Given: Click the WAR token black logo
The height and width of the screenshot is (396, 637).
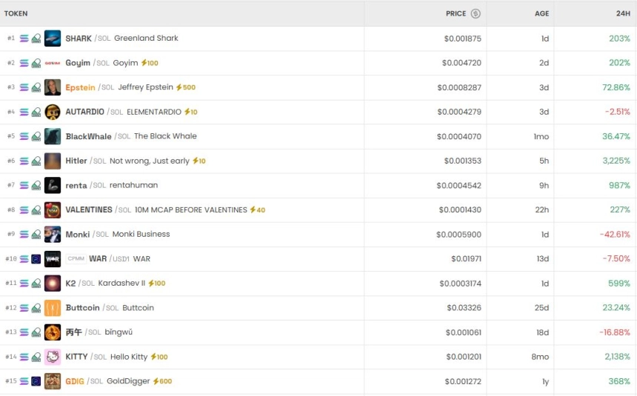Looking at the screenshot, I should click(53, 259).
